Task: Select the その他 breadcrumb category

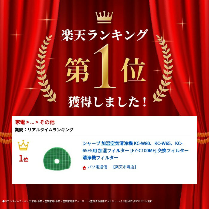Action: coord(47,122)
